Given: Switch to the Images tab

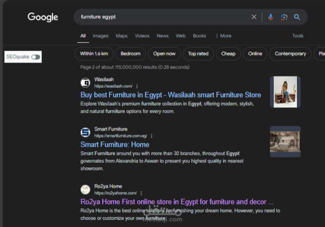Looking at the screenshot, I should point(100,36).
